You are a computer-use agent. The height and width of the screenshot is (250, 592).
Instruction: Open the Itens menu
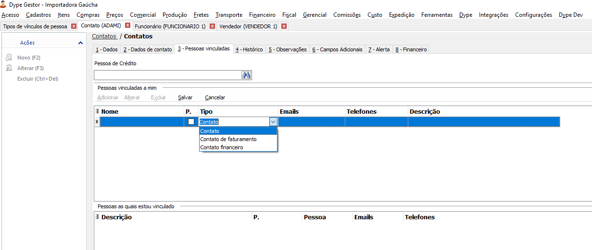click(63, 15)
